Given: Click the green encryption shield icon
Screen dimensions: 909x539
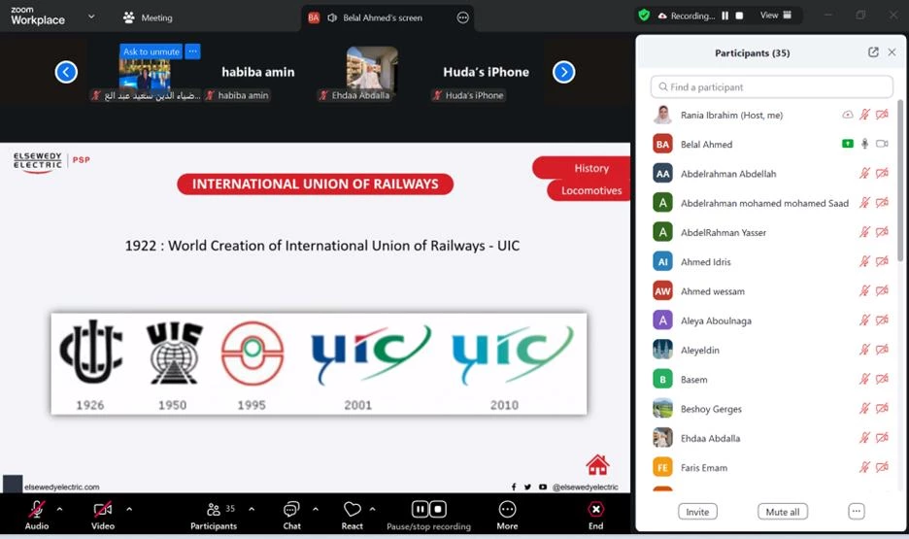Looking at the screenshot, I should [x=643, y=16].
